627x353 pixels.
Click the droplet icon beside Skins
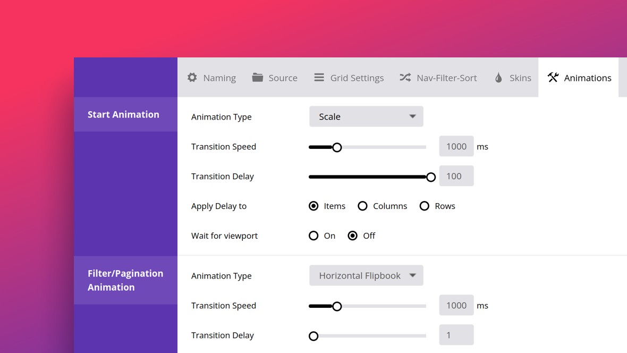coord(498,77)
